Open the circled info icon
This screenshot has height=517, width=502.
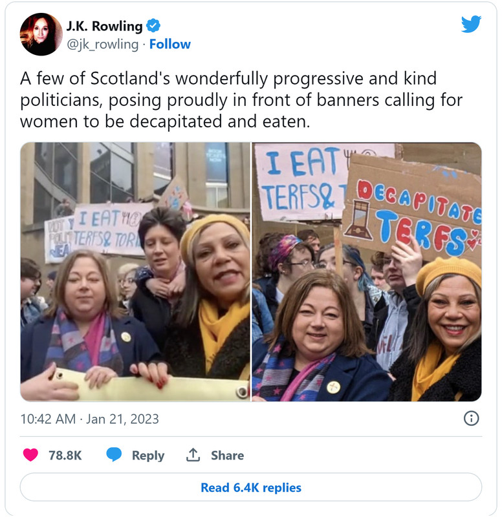(x=471, y=418)
